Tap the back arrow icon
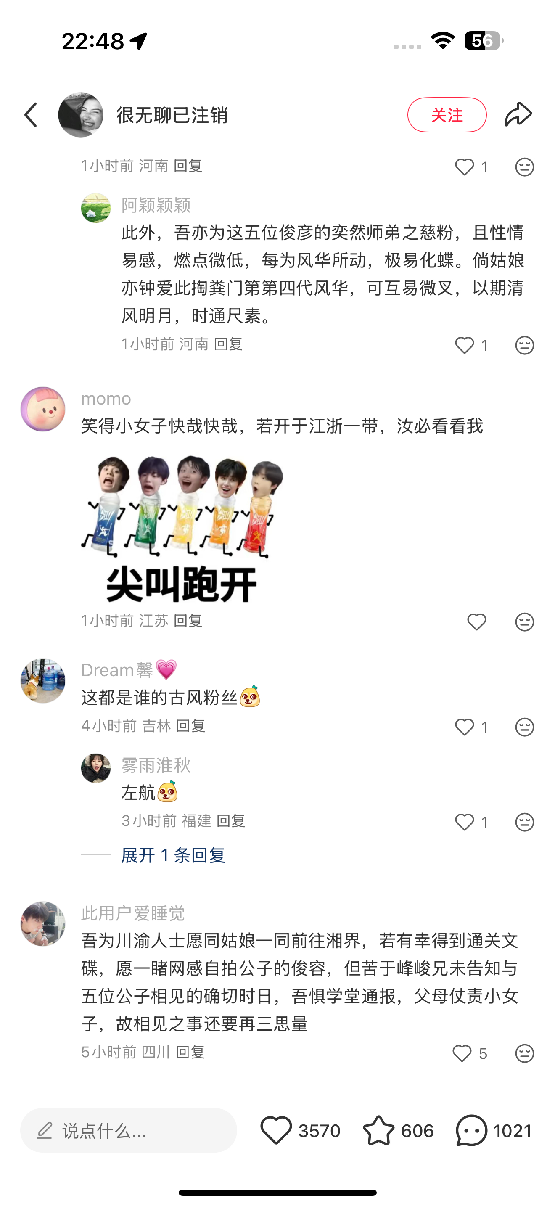The image size is (555, 1206). 31,115
